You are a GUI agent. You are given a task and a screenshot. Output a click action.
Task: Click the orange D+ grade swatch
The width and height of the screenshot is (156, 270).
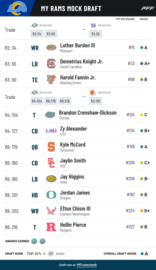142,211
